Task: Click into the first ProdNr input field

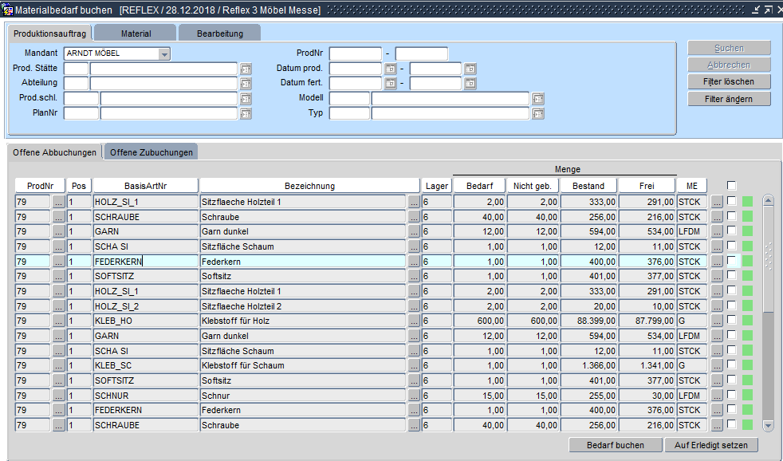Action: tap(356, 54)
